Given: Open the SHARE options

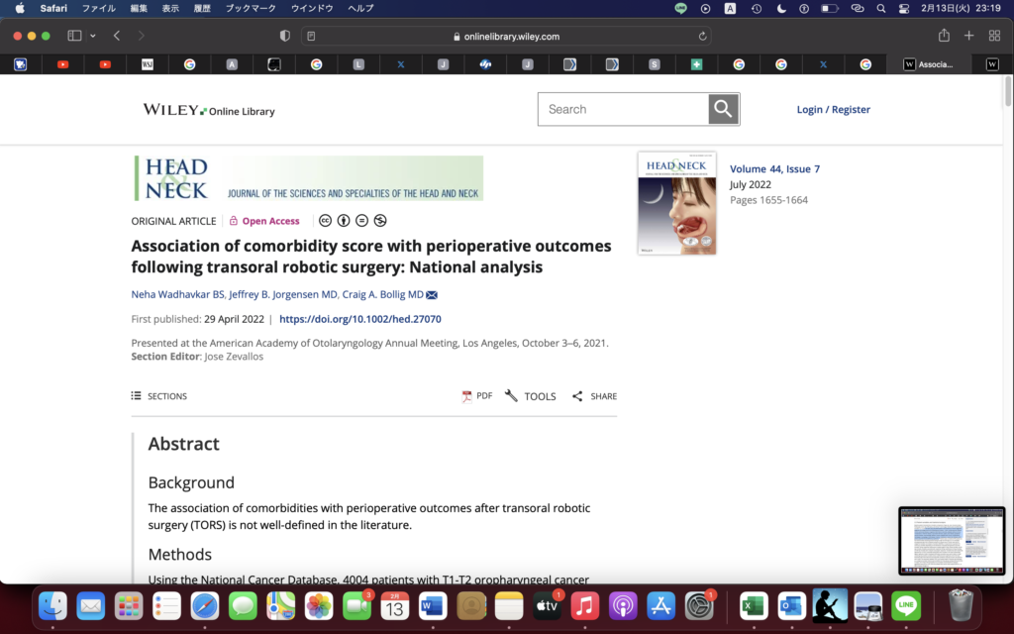Looking at the screenshot, I should 594,396.
